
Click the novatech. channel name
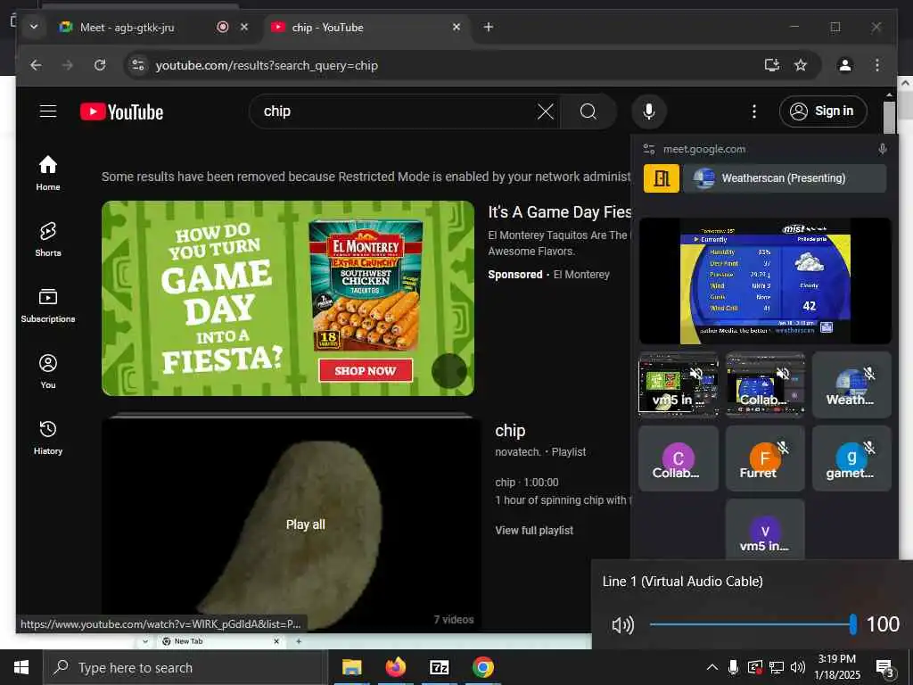pyautogui.click(x=518, y=452)
